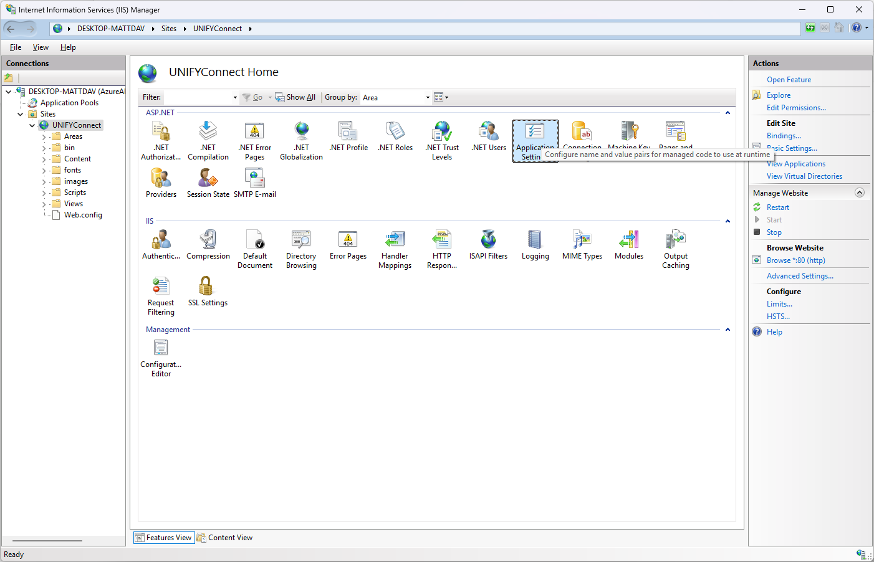Image resolution: width=874 pixels, height=562 pixels.
Task: Open the HSTS configuration link
Action: pyautogui.click(x=778, y=317)
